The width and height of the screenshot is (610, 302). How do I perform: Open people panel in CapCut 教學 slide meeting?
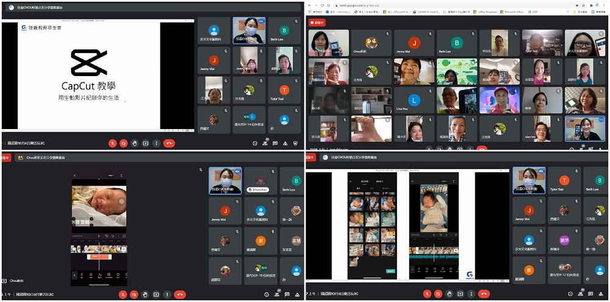pos(265,143)
